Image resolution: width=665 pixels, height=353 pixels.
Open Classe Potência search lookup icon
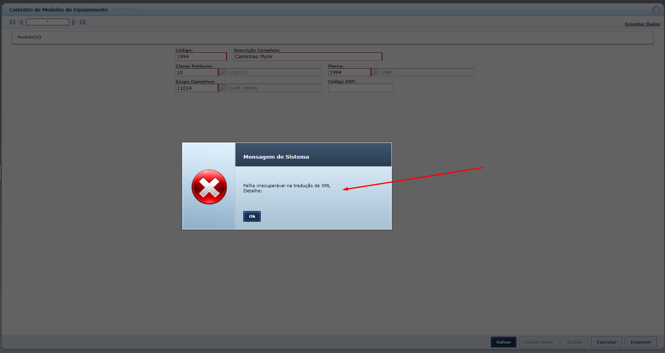[223, 72]
